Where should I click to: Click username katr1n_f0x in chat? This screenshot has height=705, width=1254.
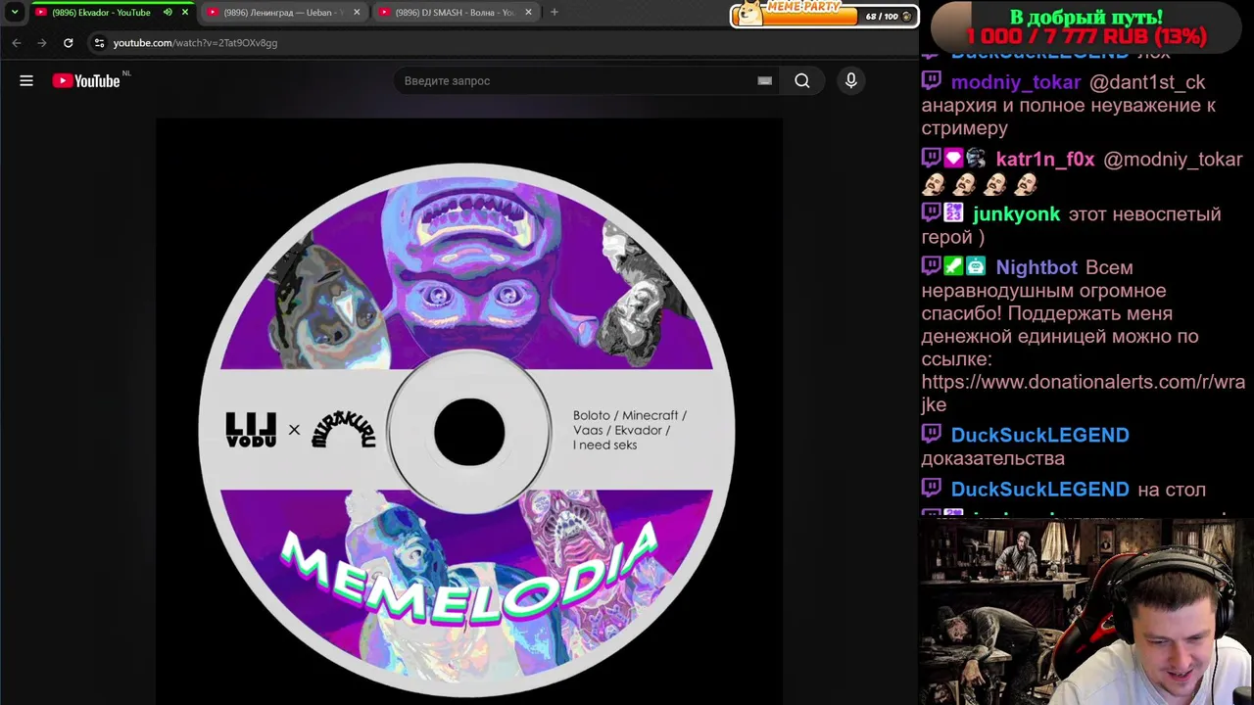(x=1046, y=160)
